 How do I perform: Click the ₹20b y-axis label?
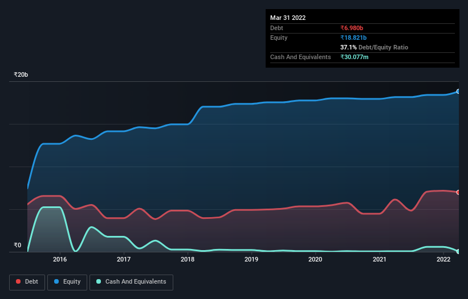pos(21,74)
